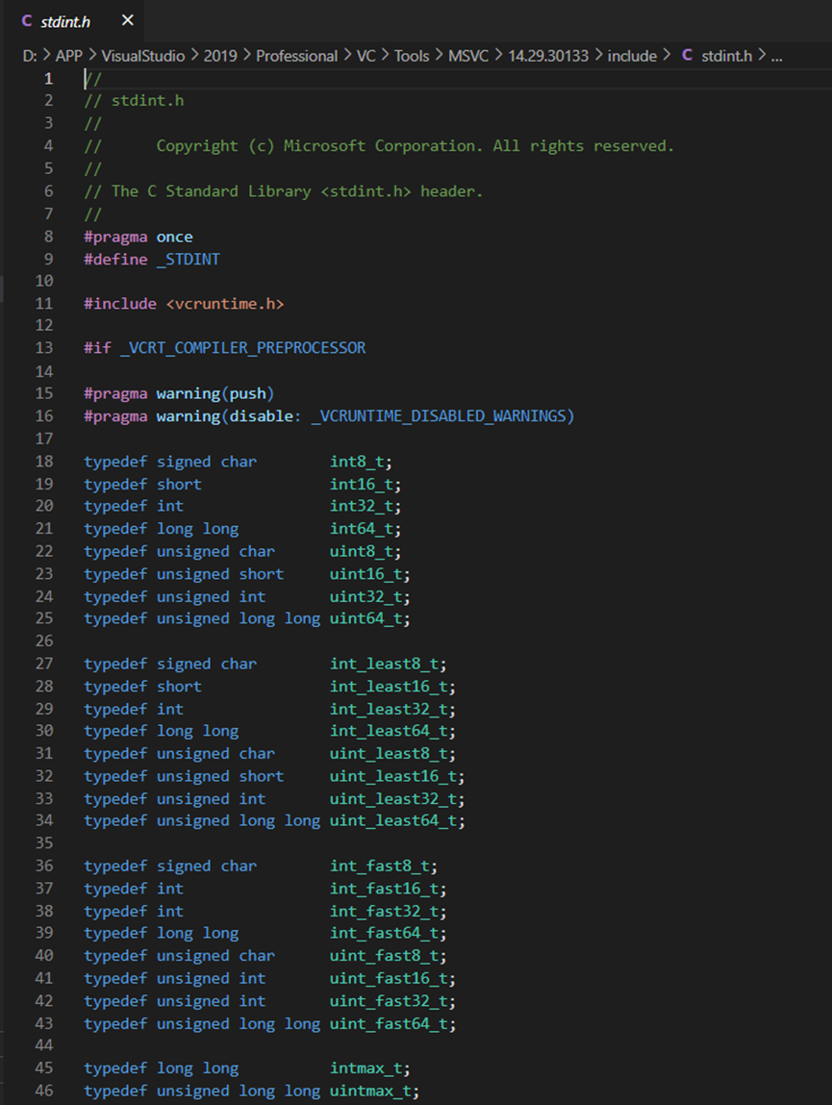Screen dimensions: 832x1105
Task: Click the uint8_t type name
Action: (362, 551)
